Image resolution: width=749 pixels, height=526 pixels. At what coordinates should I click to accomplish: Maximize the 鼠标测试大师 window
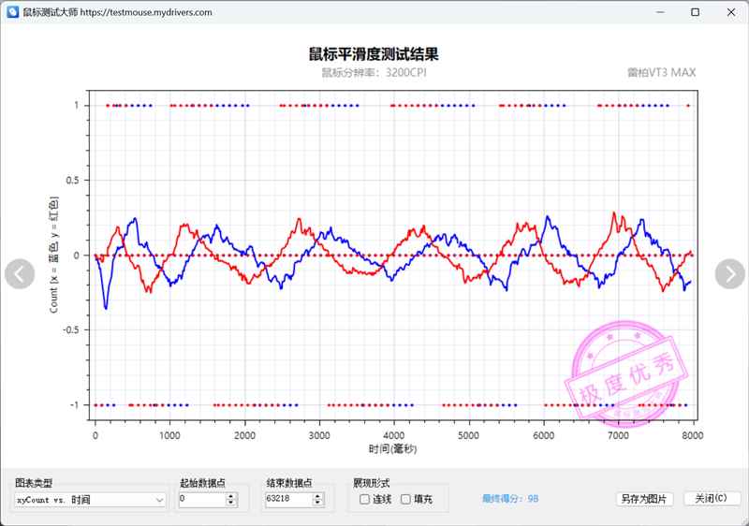coord(696,12)
